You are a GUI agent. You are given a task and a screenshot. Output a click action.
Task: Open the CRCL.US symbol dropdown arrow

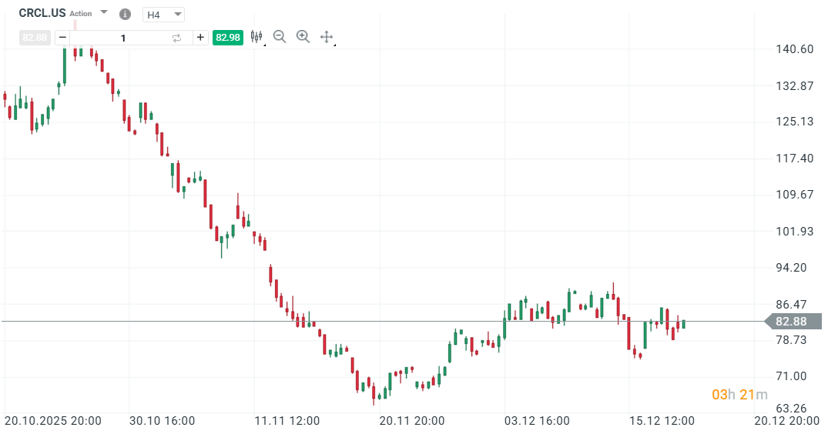click(x=104, y=13)
